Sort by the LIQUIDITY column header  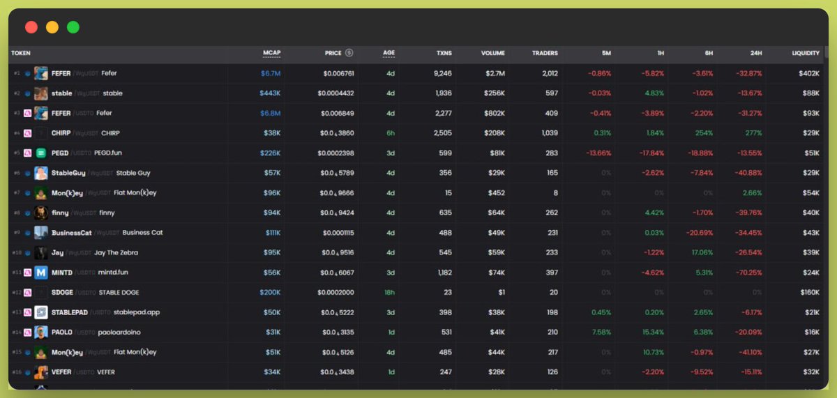pyautogui.click(x=806, y=53)
